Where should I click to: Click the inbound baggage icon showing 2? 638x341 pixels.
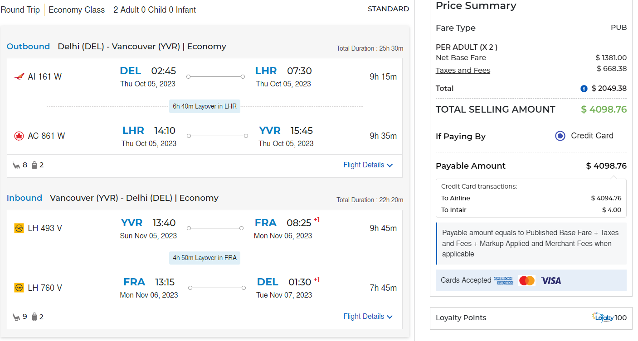pos(34,317)
